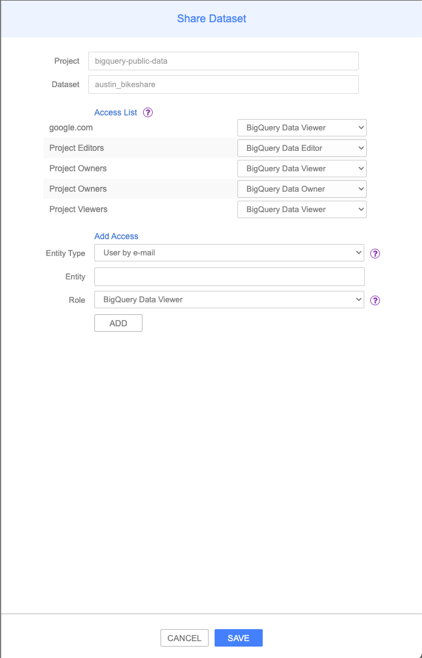The height and width of the screenshot is (658, 422).
Task: Open Project Owners dropdown set to Data Owner
Action: 302,189
